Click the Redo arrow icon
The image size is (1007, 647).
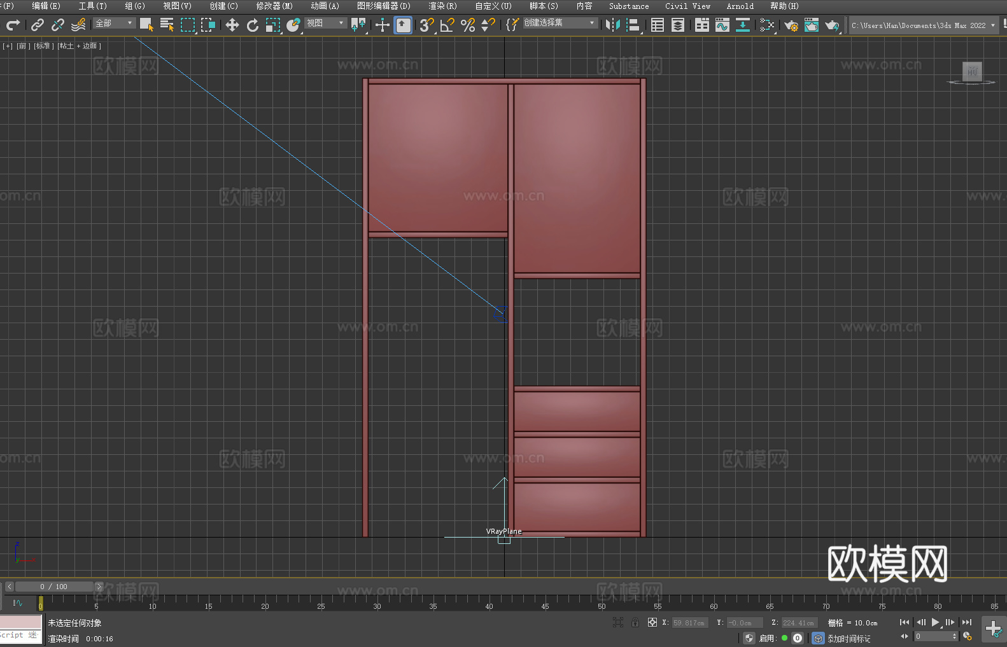[x=13, y=25]
